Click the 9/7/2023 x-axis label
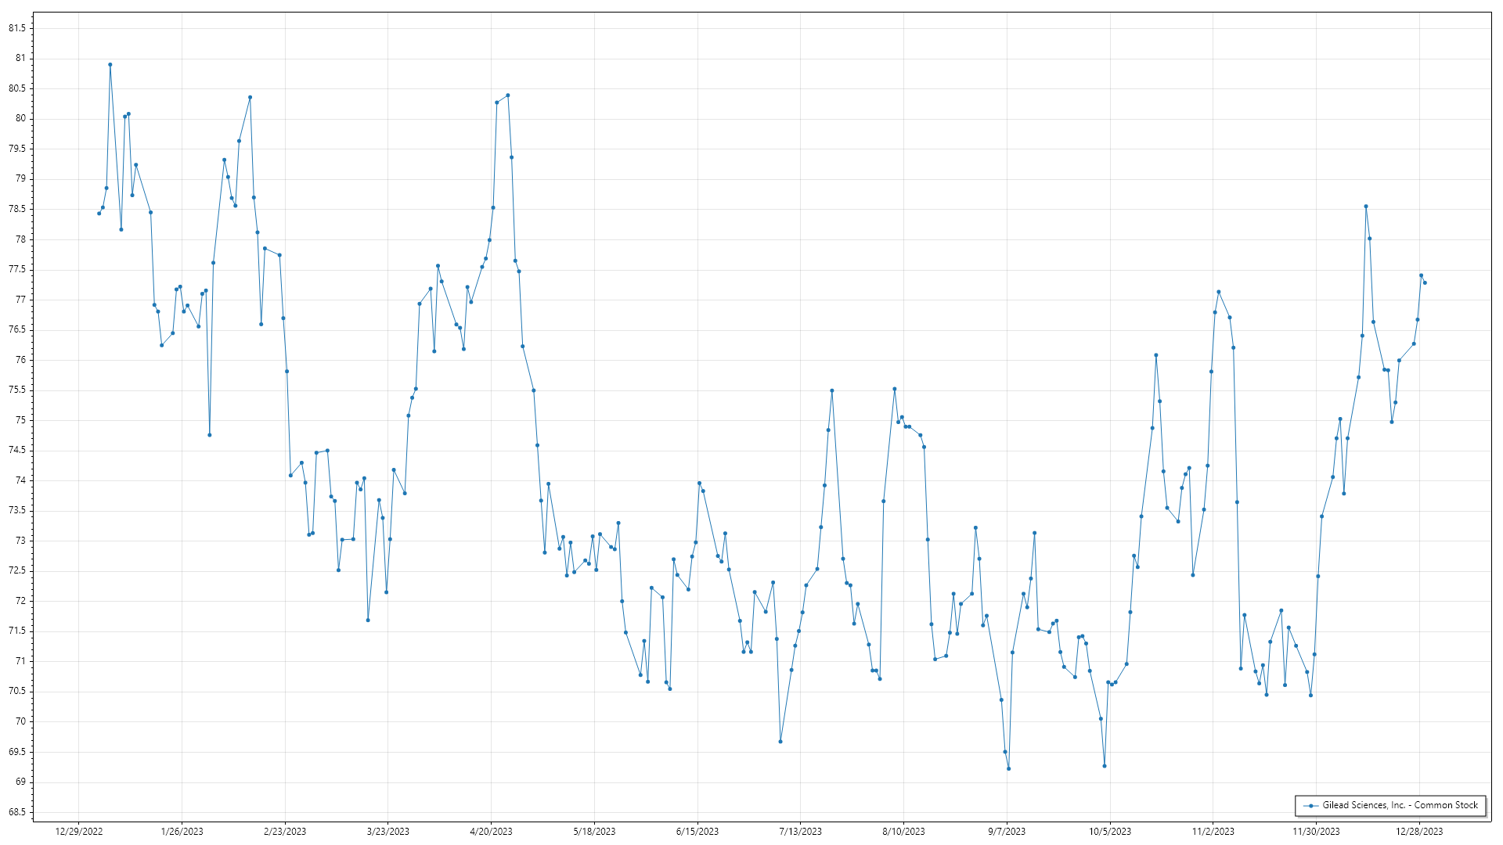 (x=1007, y=832)
